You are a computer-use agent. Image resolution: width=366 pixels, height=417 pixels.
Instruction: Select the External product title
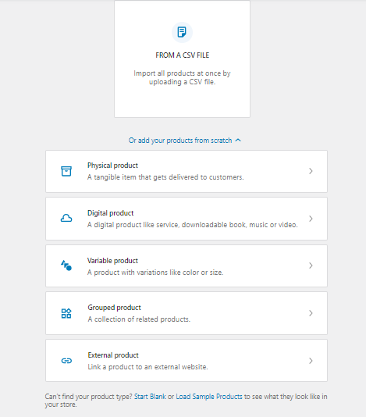113,355
